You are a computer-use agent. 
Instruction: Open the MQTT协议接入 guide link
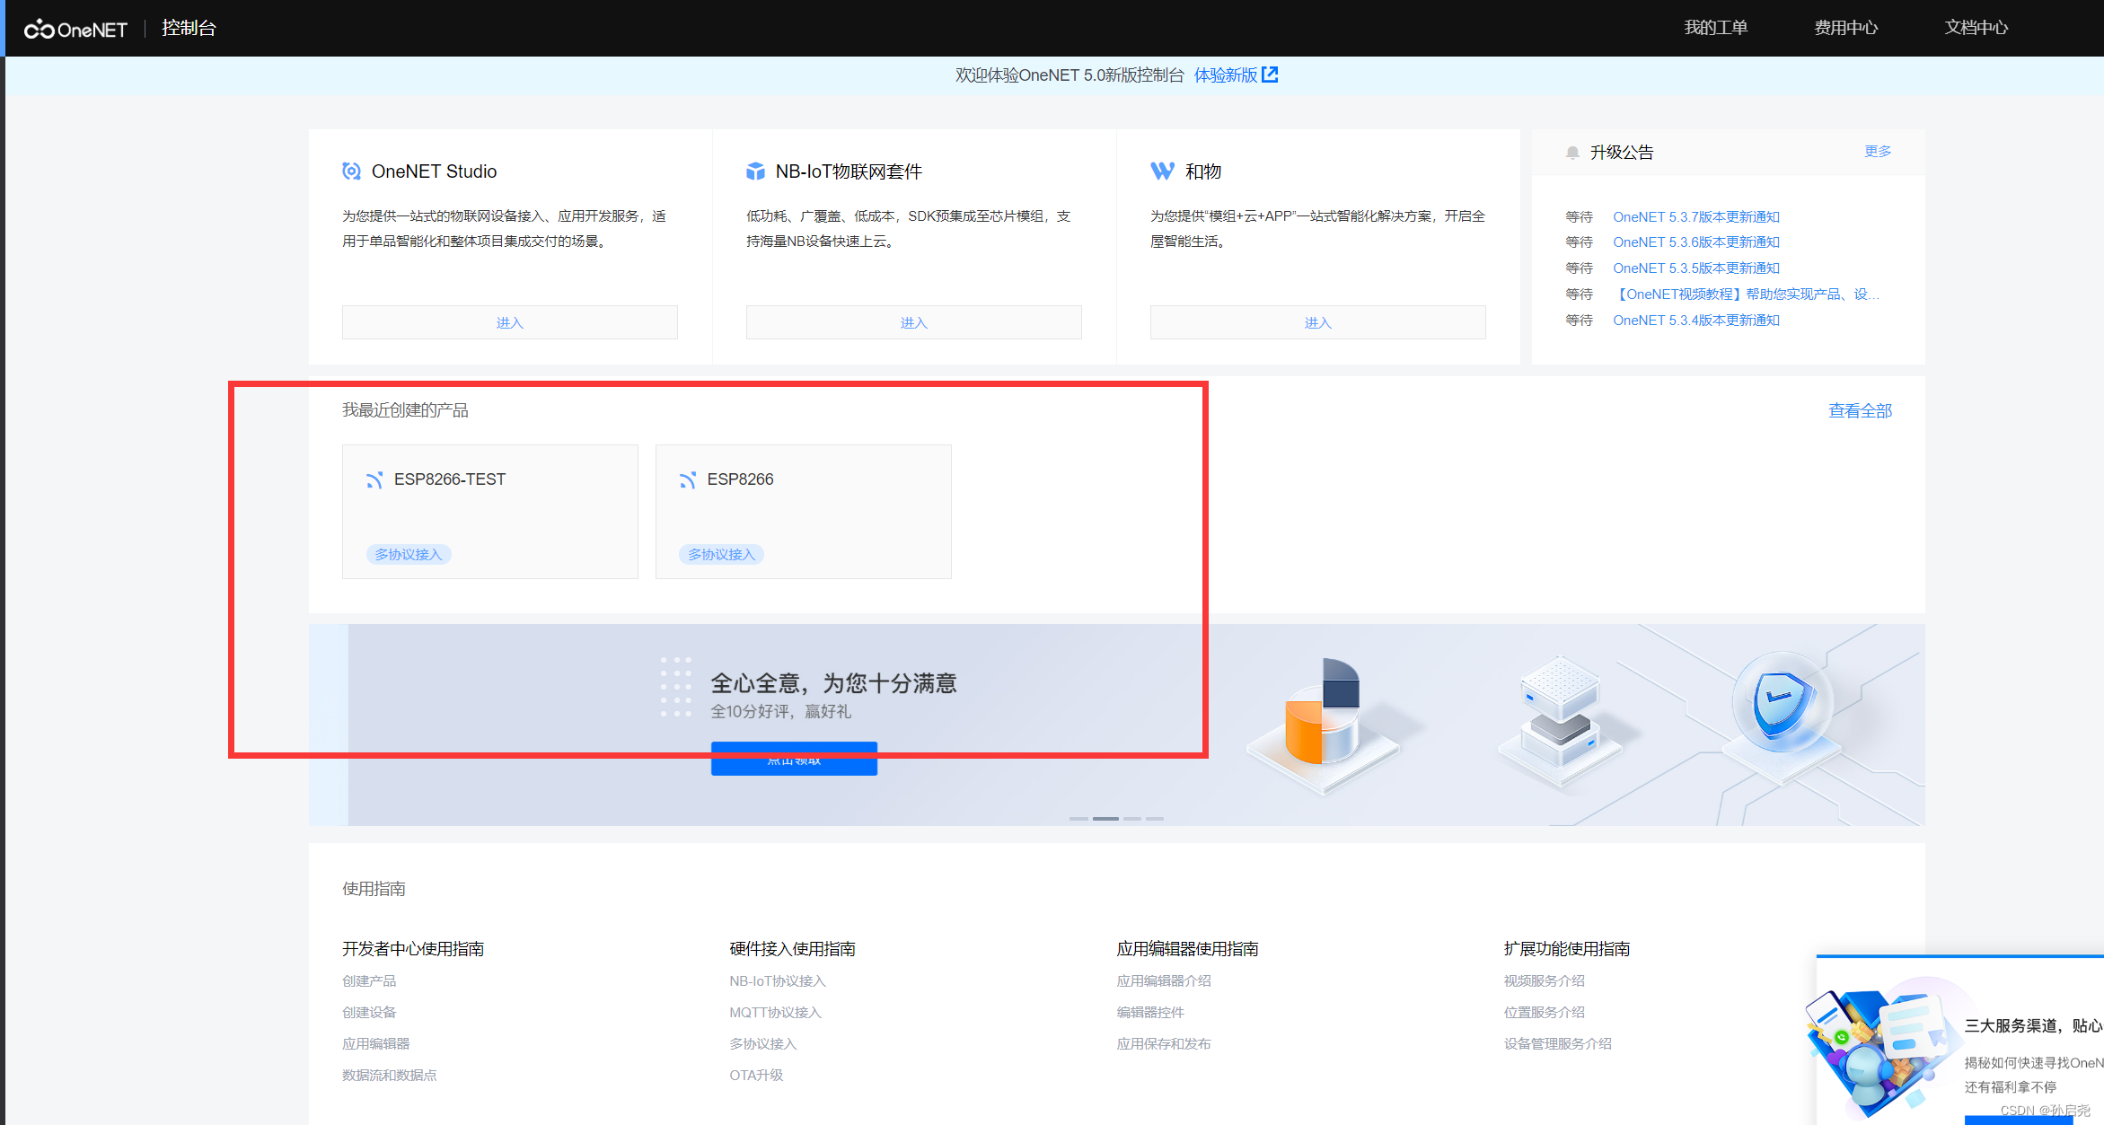(775, 1012)
